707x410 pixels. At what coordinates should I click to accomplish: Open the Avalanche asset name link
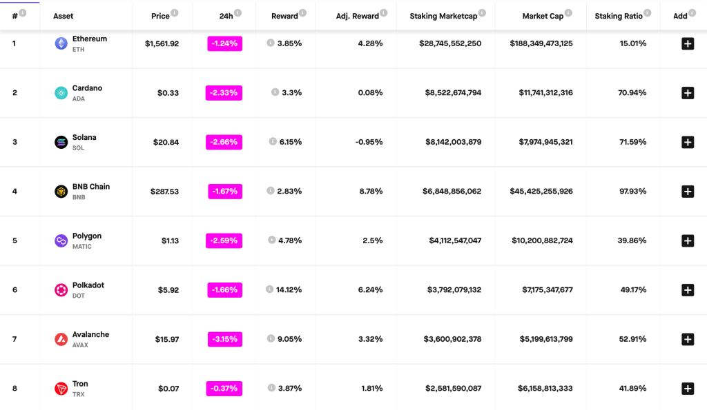90,334
